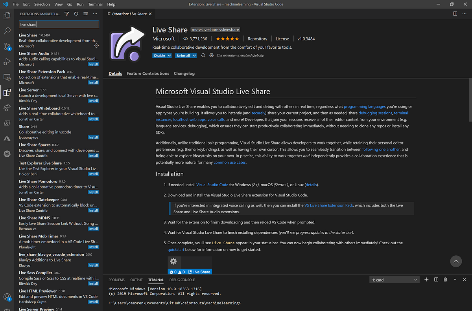Click the filter icon in Extensions panel
This screenshot has height=311, width=472.
(x=66, y=13)
